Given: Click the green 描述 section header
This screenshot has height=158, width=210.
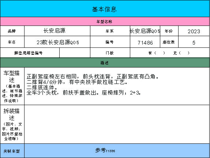Looking at the screenshot, I should pyautogui.click(x=105, y=63).
